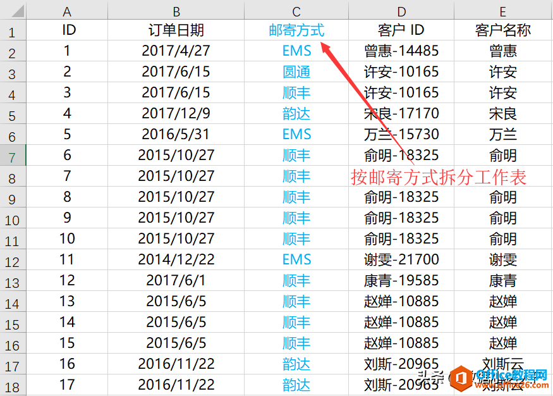This screenshot has width=553, height=396.
Task: Select '韵达' cell in row 17
Action: tap(296, 364)
